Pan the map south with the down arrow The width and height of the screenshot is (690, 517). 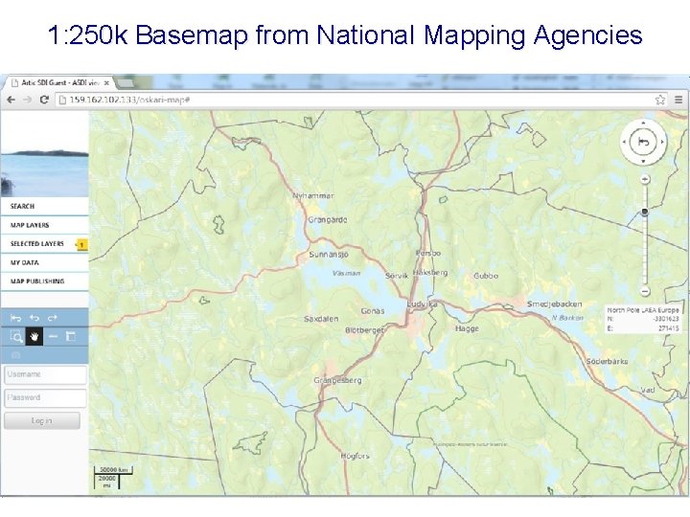[643, 162]
